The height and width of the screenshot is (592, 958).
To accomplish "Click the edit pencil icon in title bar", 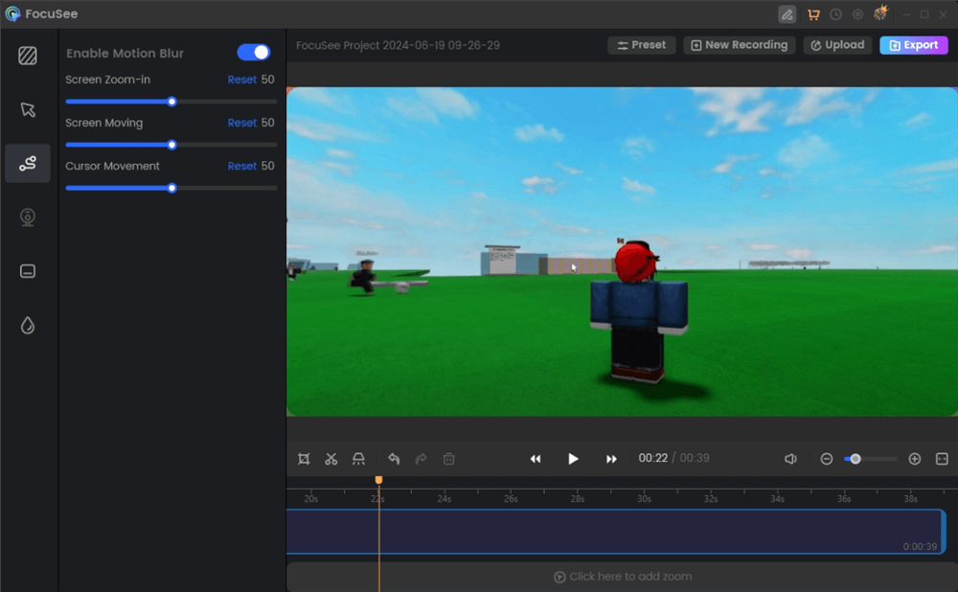I will pyautogui.click(x=787, y=14).
